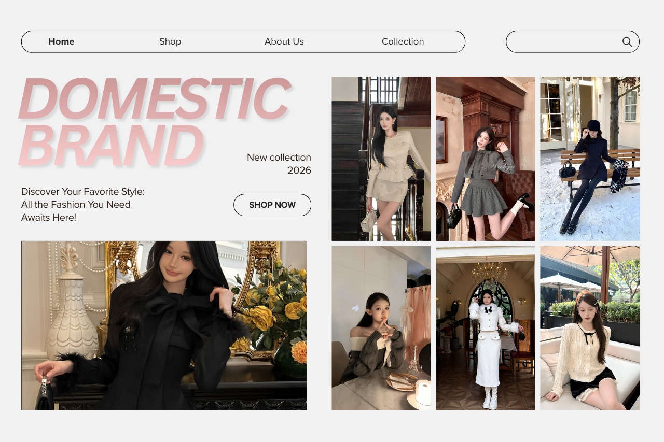The width and height of the screenshot is (664, 442).
Task: Click the SHOP NOW button
Action: (x=272, y=205)
